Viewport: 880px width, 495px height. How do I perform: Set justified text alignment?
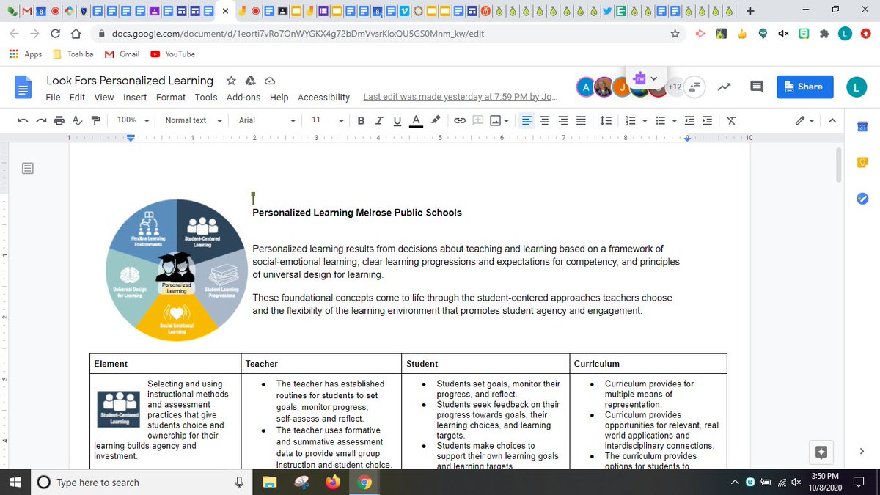tap(581, 120)
